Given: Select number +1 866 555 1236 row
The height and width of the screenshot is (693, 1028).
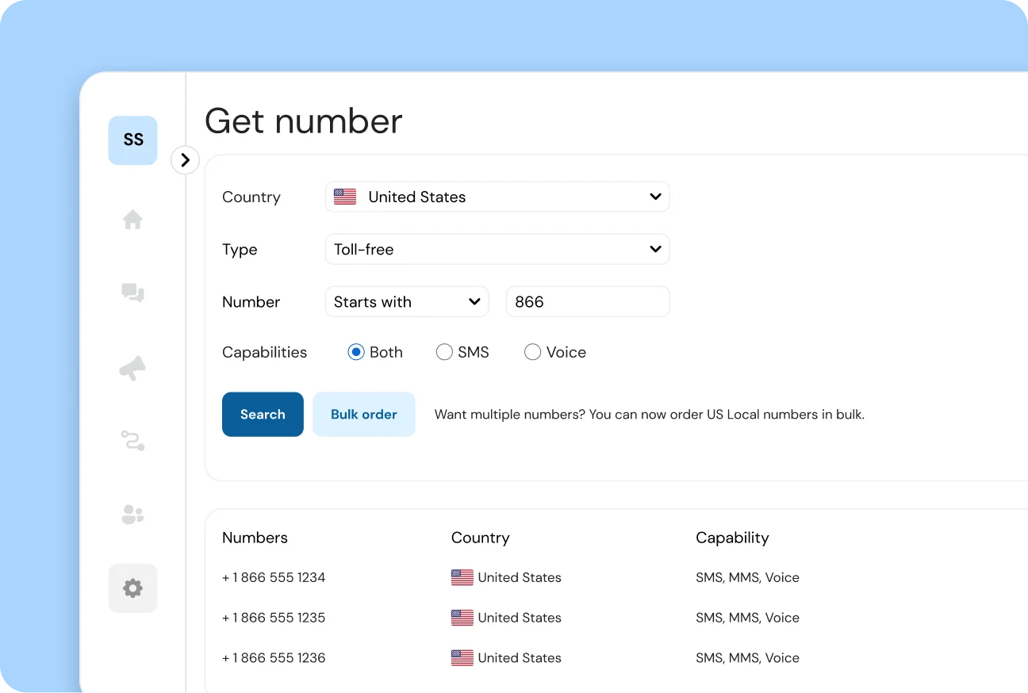Looking at the screenshot, I should 274,658.
